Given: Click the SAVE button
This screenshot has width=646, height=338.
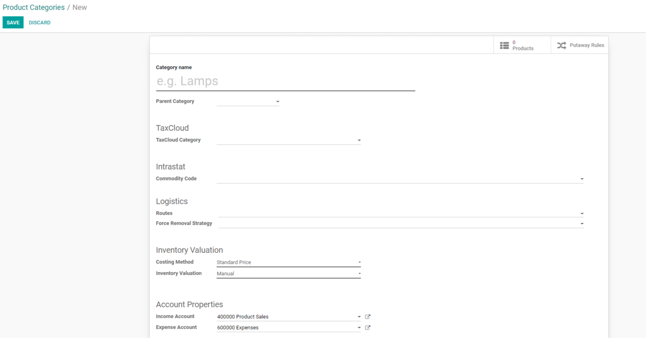Looking at the screenshot, I should pyautogui.click(x=13, y=23).
